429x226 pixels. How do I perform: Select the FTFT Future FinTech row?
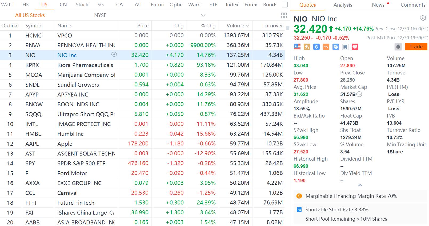tap(142, 203)
